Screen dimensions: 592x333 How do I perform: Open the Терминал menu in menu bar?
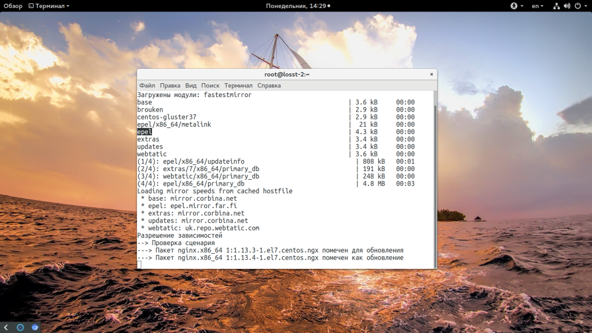click(238, 86)
